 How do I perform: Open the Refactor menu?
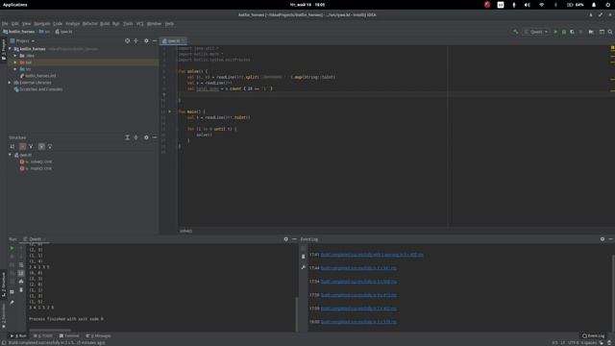click(89, 23)
